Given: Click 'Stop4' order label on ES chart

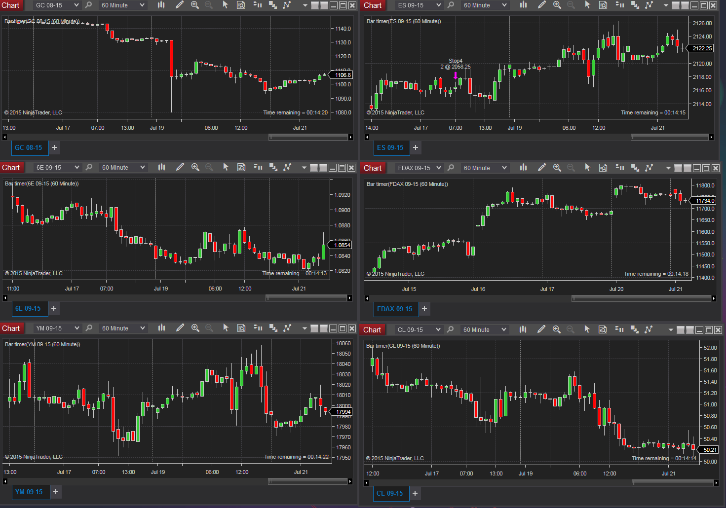Looking at the screenshot, I should (x=456, y=61).
